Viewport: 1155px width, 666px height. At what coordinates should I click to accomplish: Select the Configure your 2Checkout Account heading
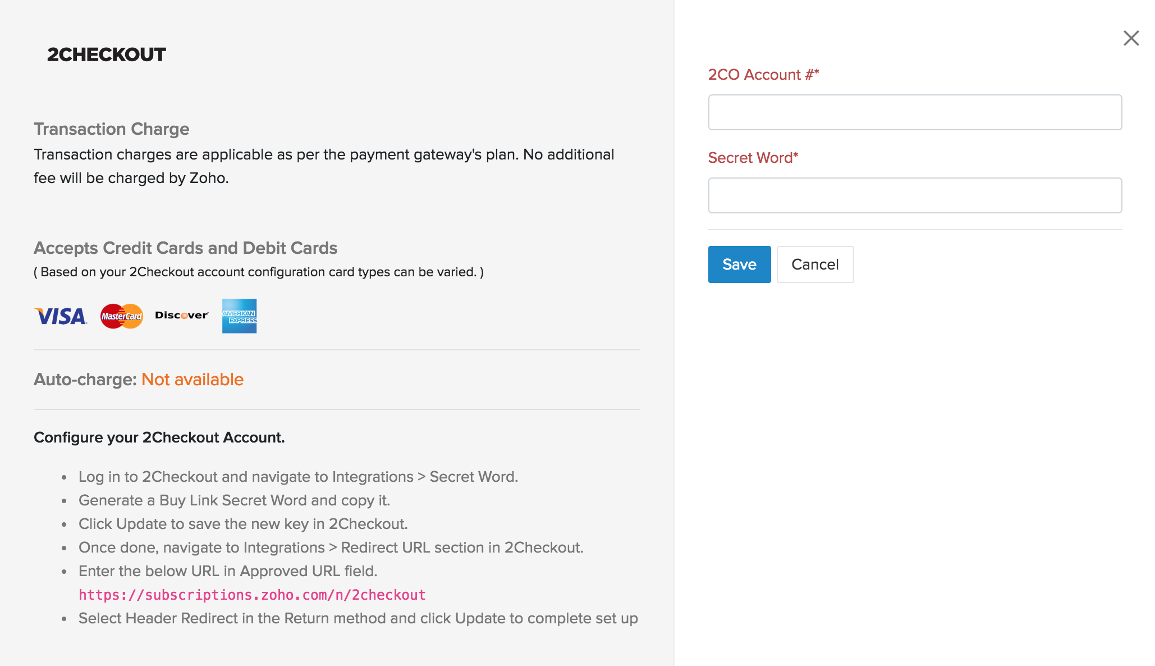[x=160, y=437]
